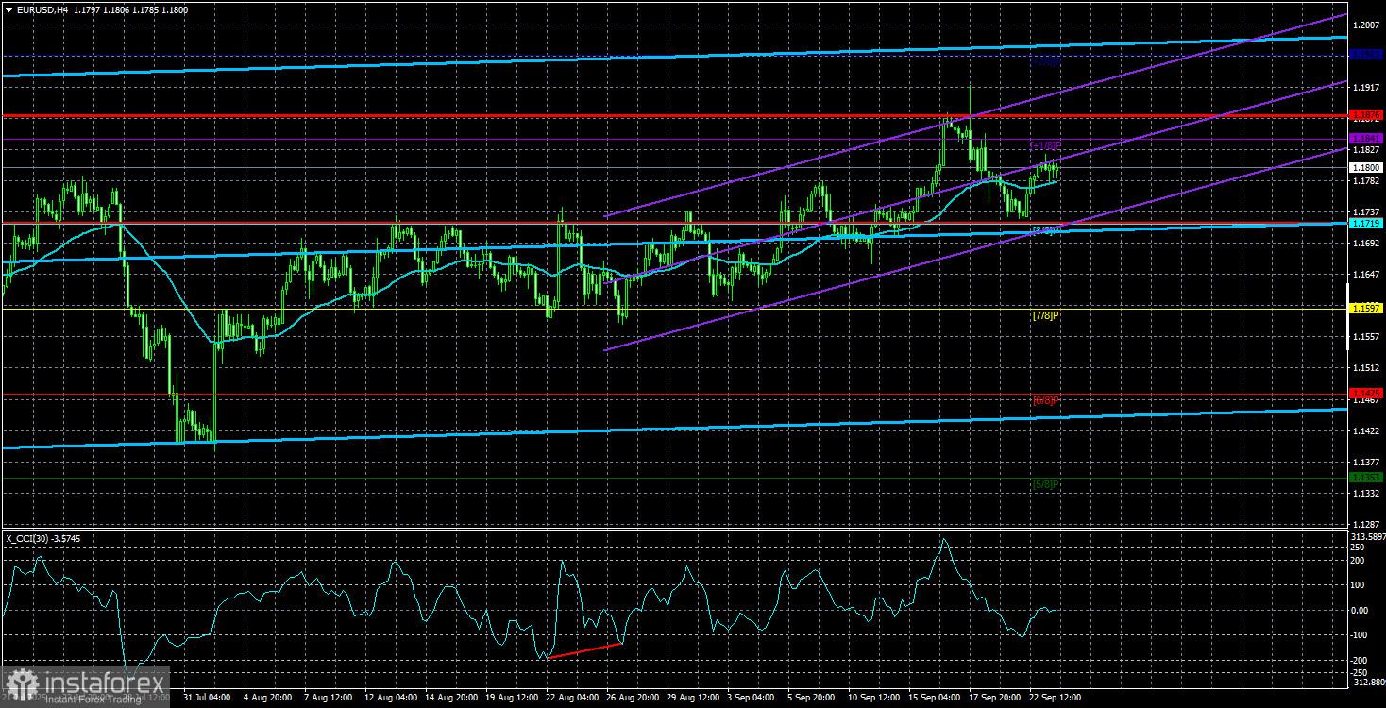Click the 1.1647 price scale value

coord(1366,275)
